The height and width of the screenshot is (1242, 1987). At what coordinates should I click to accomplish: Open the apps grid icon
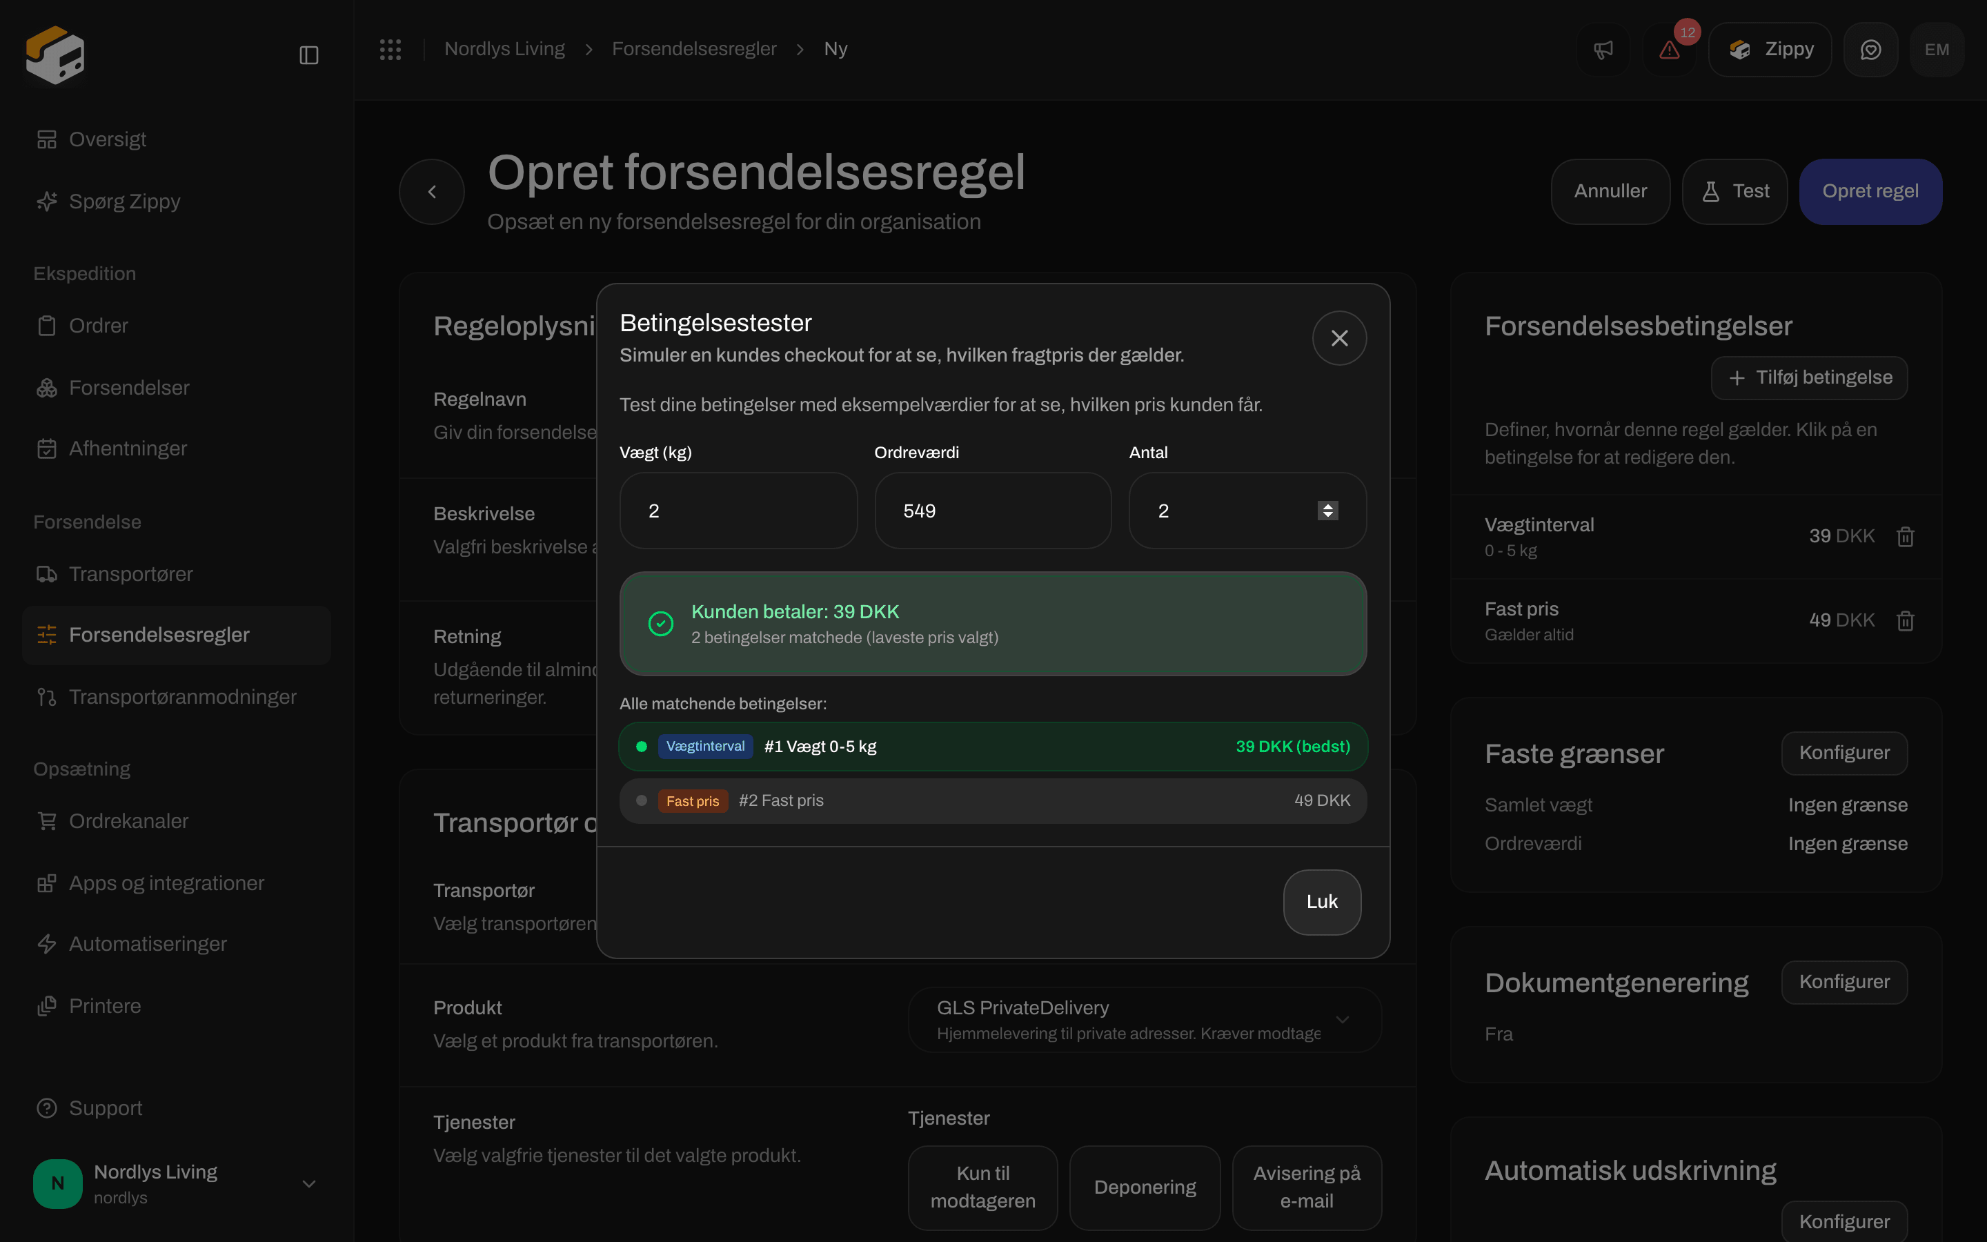tap(390, 49)
